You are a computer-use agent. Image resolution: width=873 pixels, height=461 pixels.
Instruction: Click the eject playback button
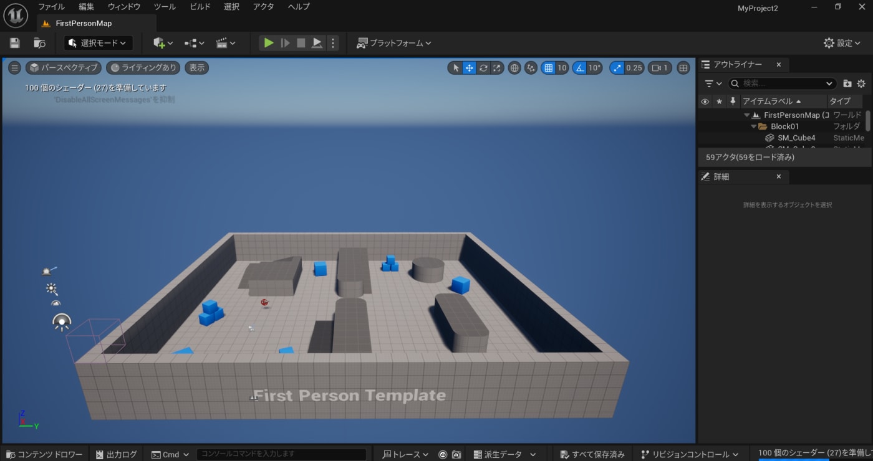point(317,43)
